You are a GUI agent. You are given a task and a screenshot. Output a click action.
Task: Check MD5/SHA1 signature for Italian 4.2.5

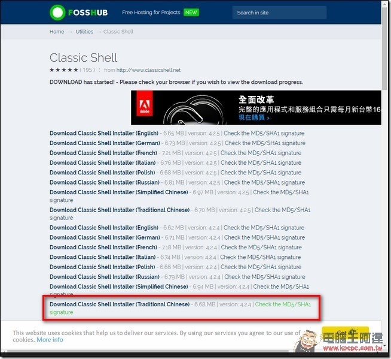[261, 163]
